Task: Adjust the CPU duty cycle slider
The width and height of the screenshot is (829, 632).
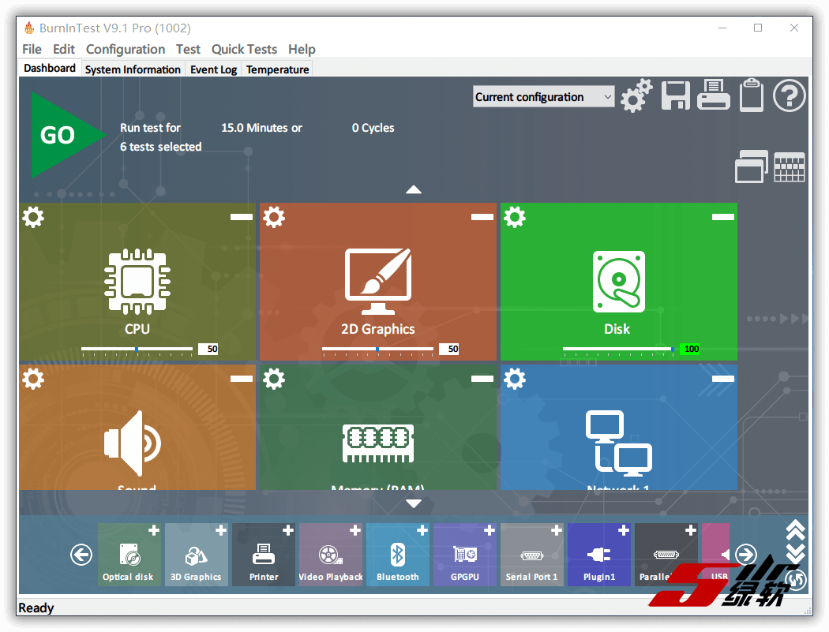Action: (x=137, y=350)
